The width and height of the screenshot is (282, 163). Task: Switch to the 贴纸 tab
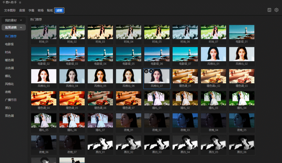pyautogui.click(x=50, y=10)
